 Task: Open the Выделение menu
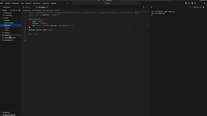tap(16, 3)
